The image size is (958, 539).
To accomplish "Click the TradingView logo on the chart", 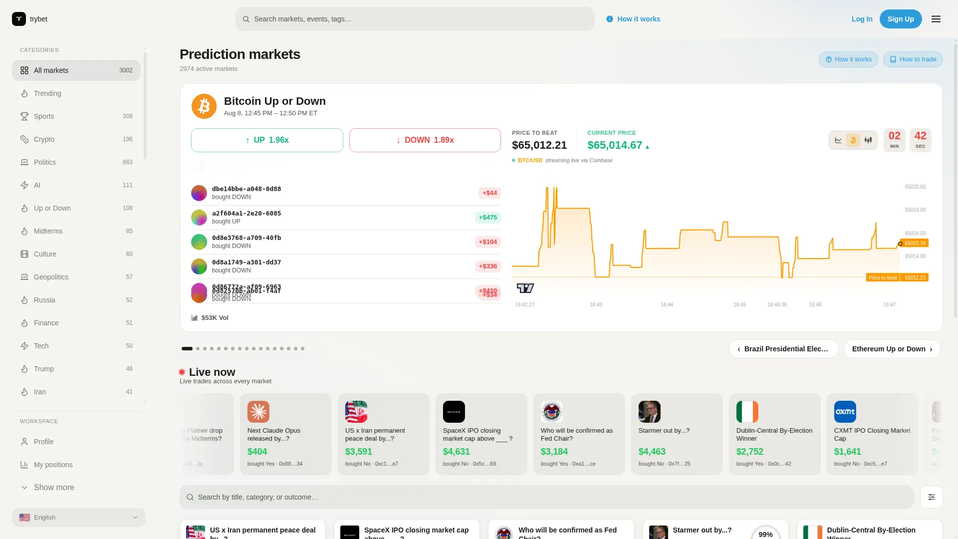I will tap(525, 288).
